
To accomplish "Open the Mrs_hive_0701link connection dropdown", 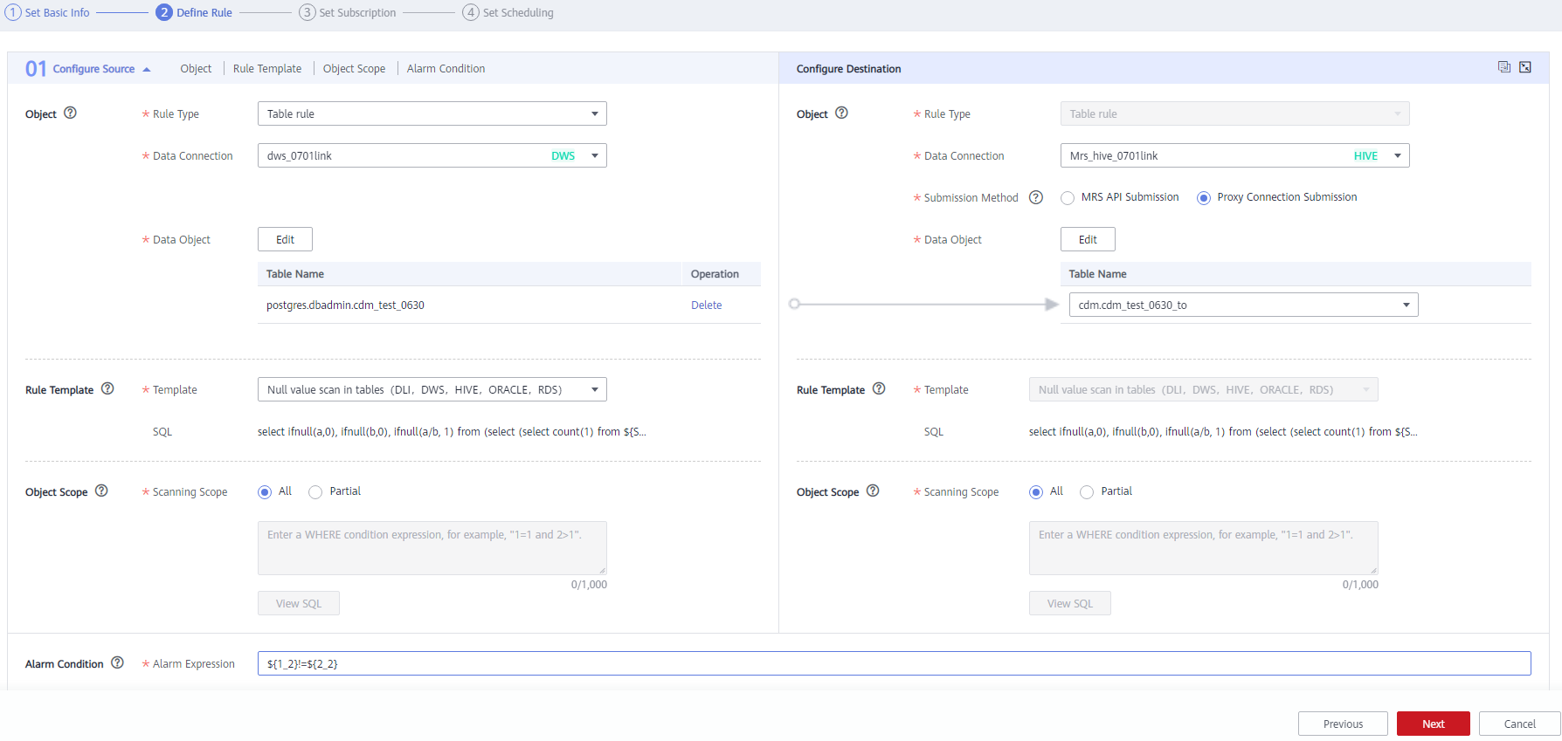I will point(1235,155).
